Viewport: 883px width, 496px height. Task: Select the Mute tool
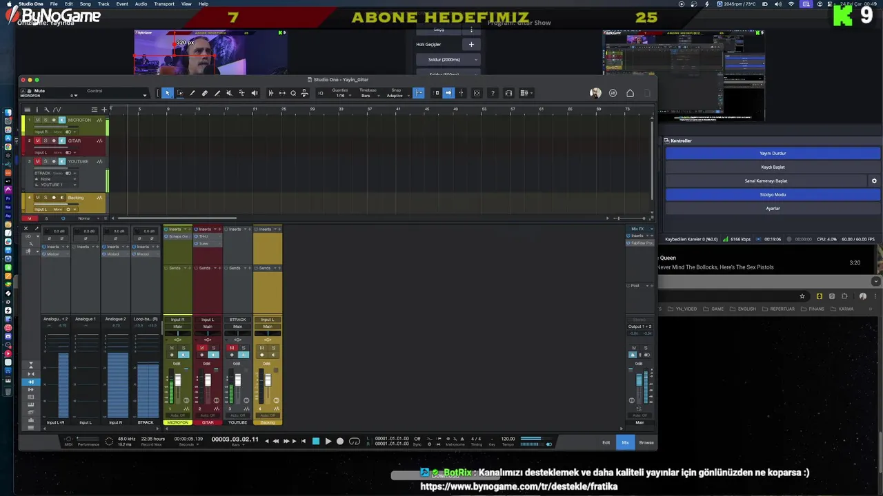229,93
